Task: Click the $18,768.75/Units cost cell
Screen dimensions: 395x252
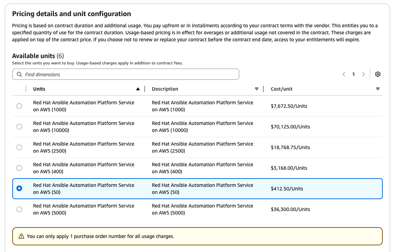Action: pos(290,147)
